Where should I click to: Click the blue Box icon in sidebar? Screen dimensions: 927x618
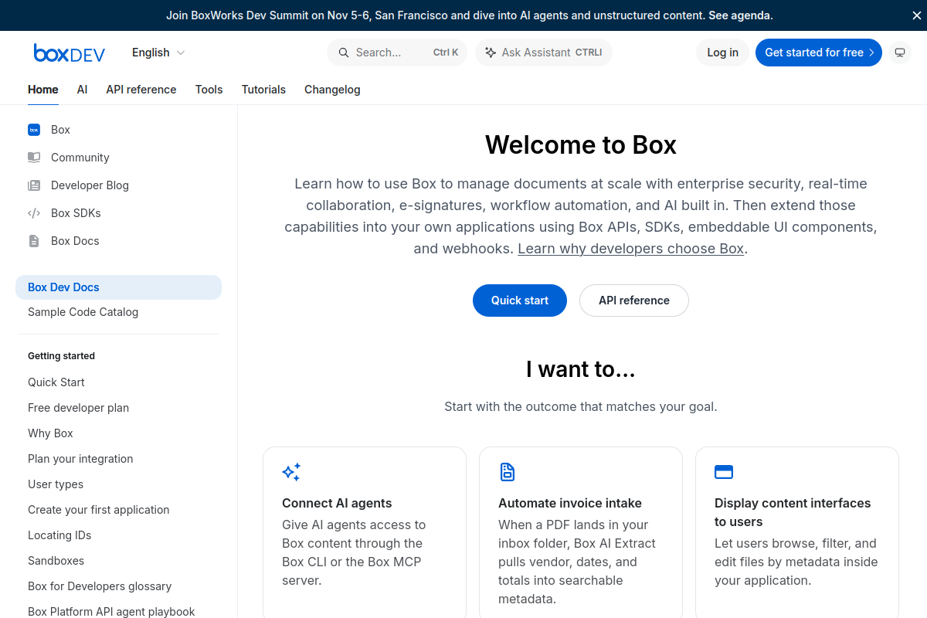34,130
